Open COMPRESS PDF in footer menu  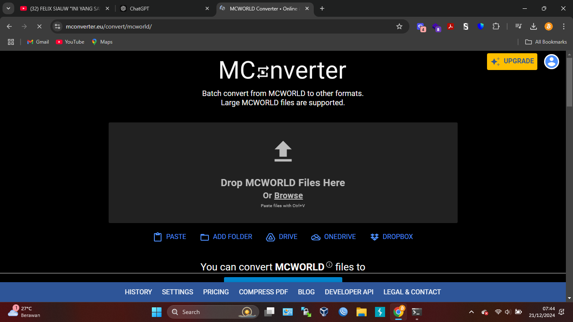coord(263,292)
